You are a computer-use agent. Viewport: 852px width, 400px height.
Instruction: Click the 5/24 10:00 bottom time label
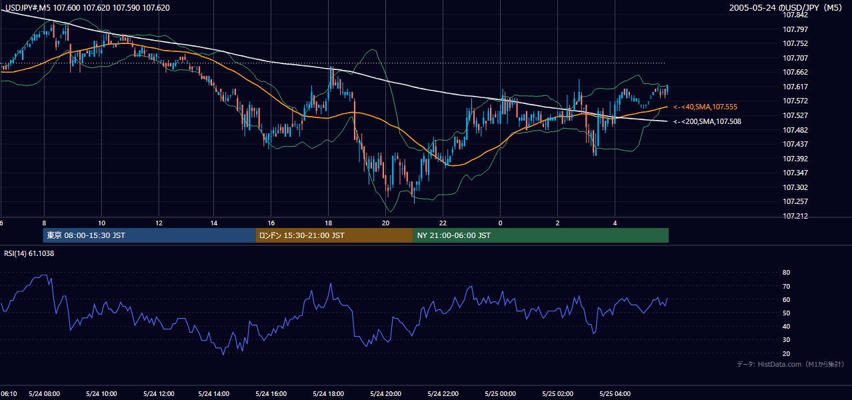(x=102, y=393)
